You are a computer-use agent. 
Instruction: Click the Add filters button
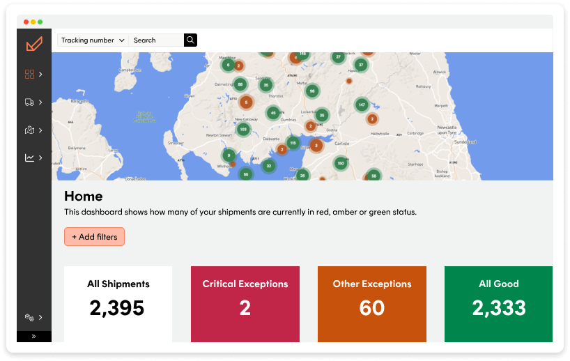(95, 237)
